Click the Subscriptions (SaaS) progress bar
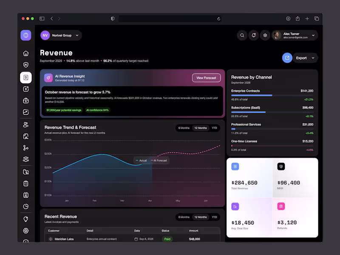Viewport: 340px width, 255px height. tap(272, 112)
